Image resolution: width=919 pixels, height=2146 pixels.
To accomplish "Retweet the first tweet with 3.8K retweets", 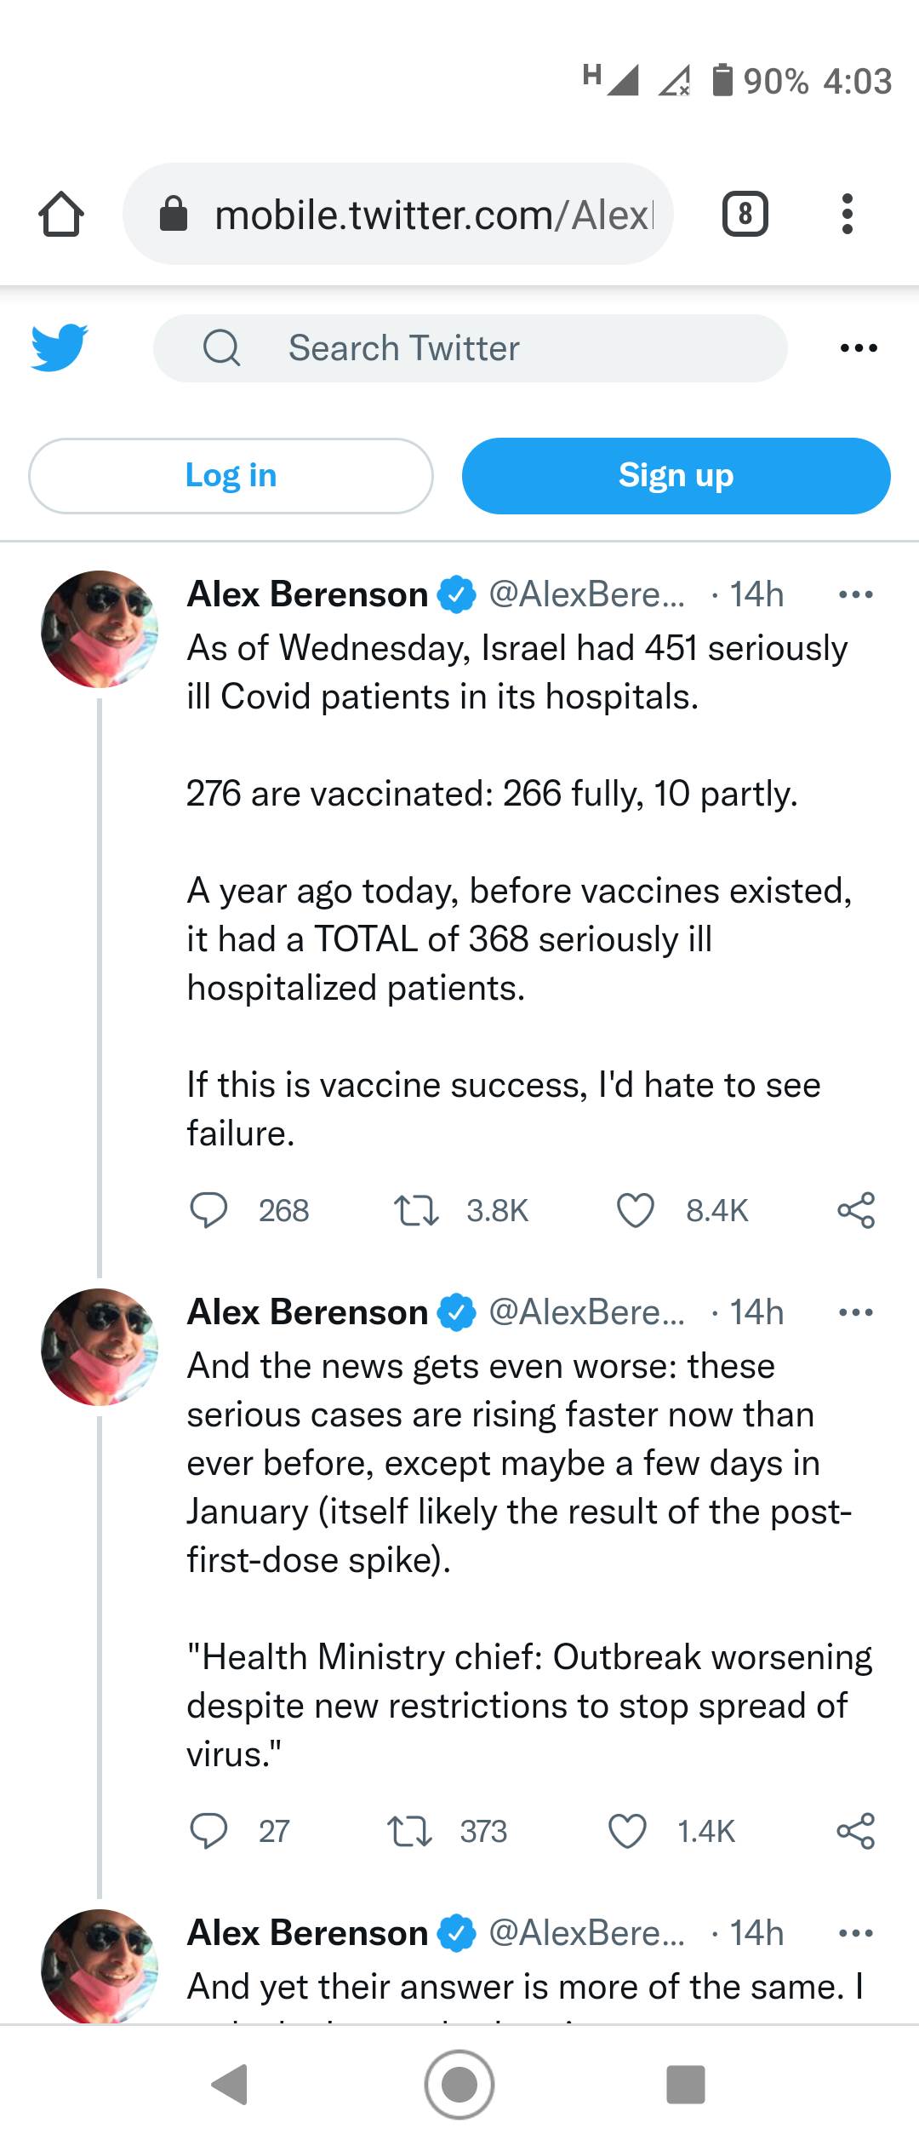I will (415, 1210).
